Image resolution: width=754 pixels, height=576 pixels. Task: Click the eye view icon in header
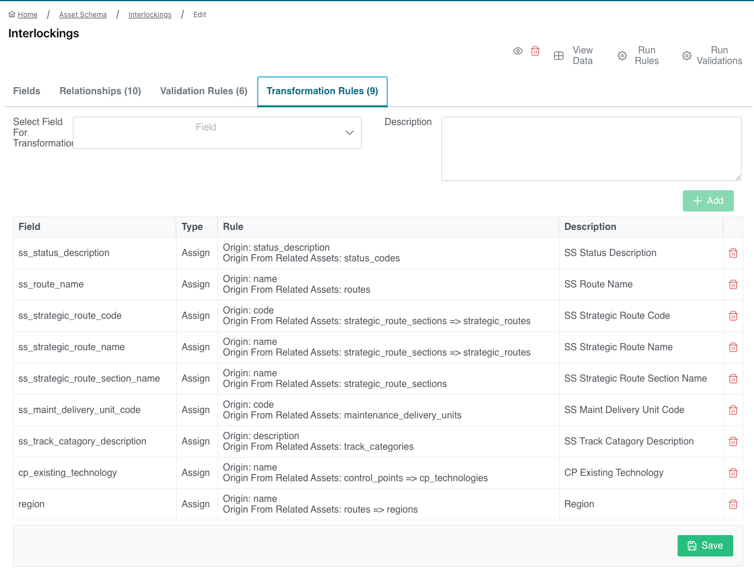(517, 52)
